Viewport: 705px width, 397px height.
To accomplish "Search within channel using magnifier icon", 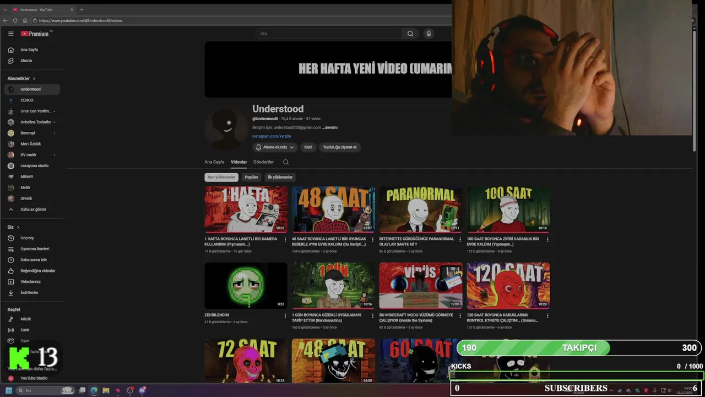I will click(x=285, y=162).
